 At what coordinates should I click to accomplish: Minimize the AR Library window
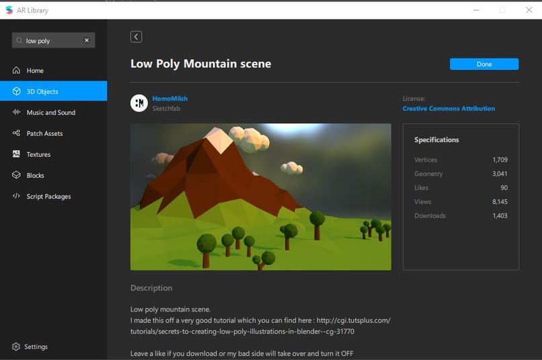476,10
